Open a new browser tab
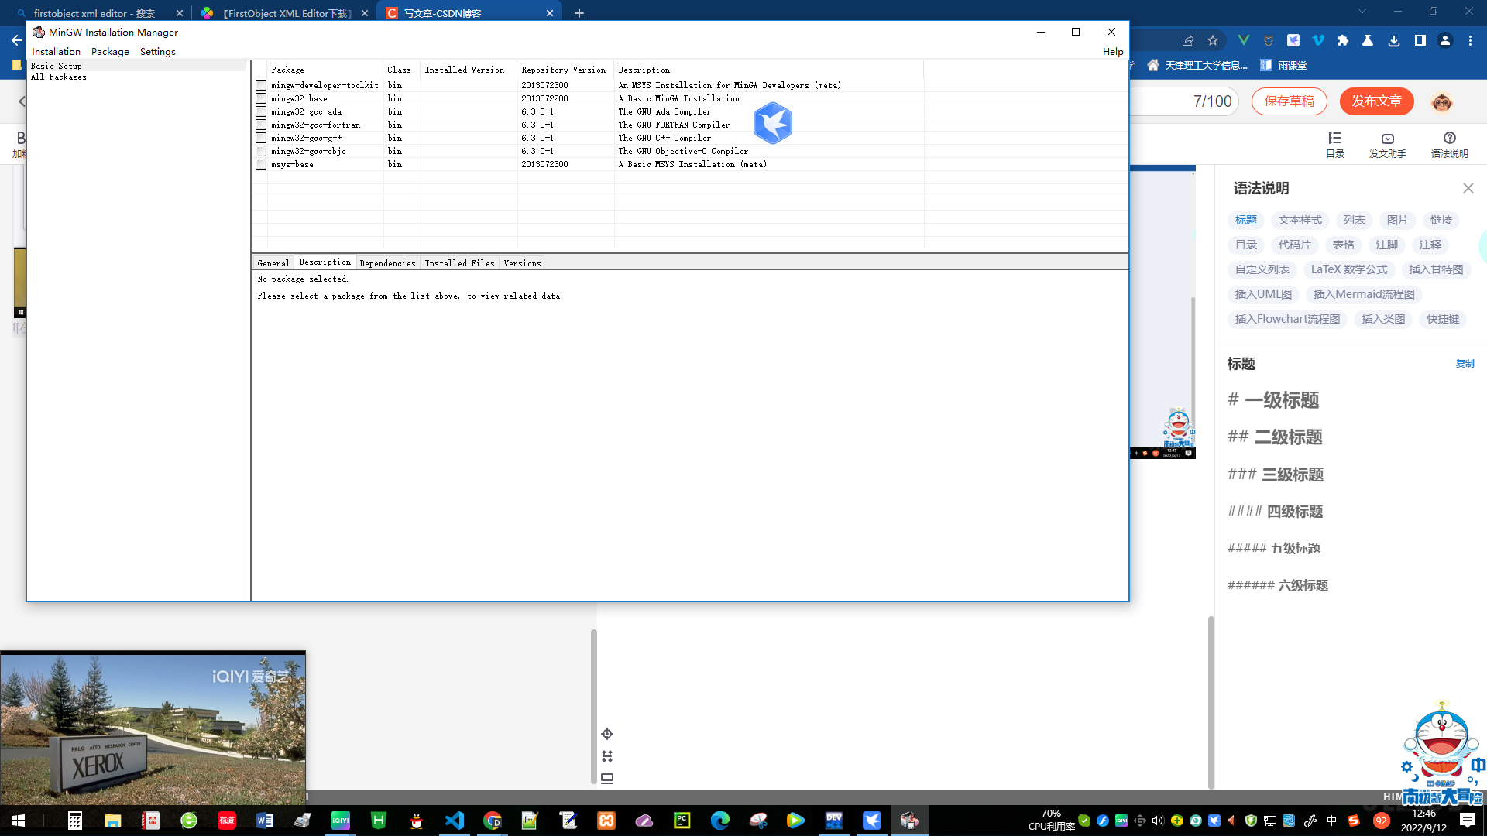This screenshot has width=1487, height=836. [579, 13]
